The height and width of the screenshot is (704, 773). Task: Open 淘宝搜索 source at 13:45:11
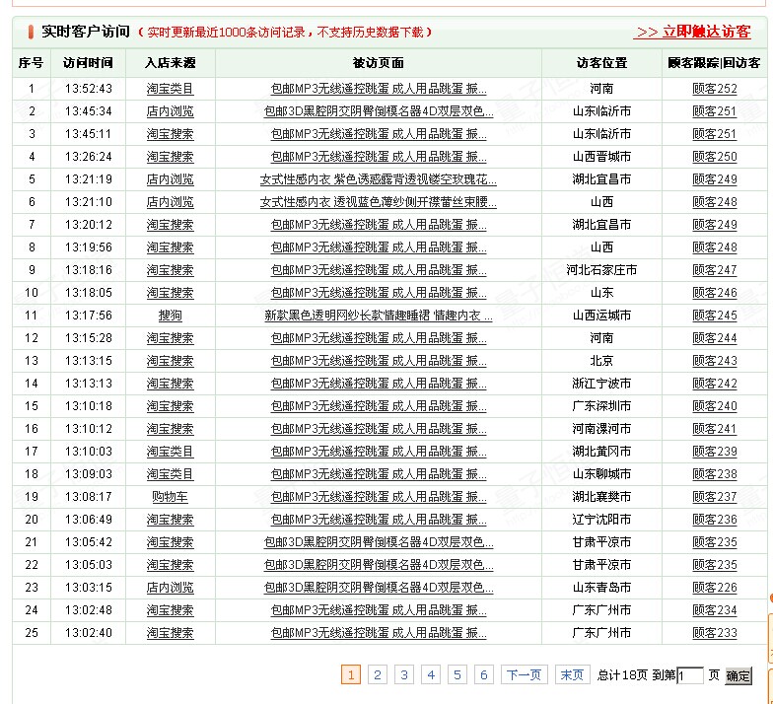[x=170, y=134]
